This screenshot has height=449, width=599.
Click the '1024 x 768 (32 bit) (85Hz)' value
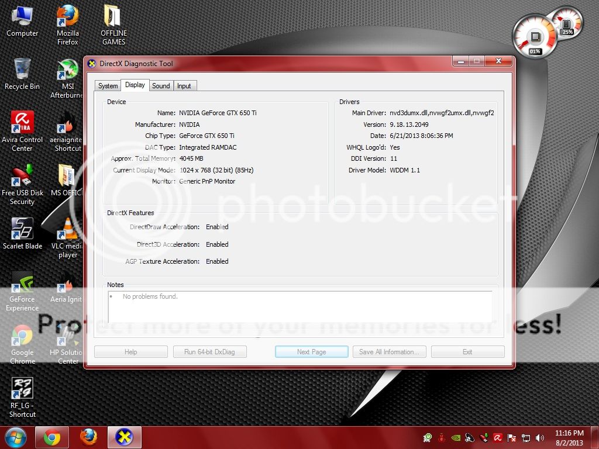(x=216, y=170)
